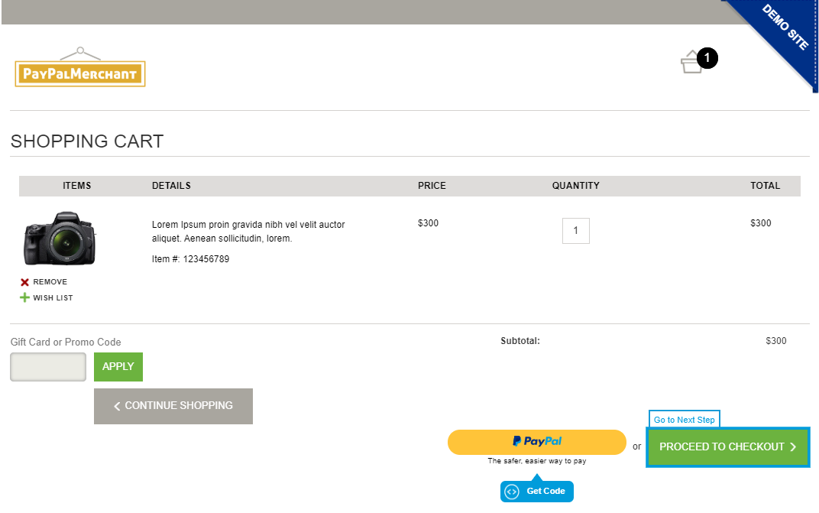Focus the Gift Card or Promo Code field
Screen dimensions: 819x513
(x=48, y=366)
